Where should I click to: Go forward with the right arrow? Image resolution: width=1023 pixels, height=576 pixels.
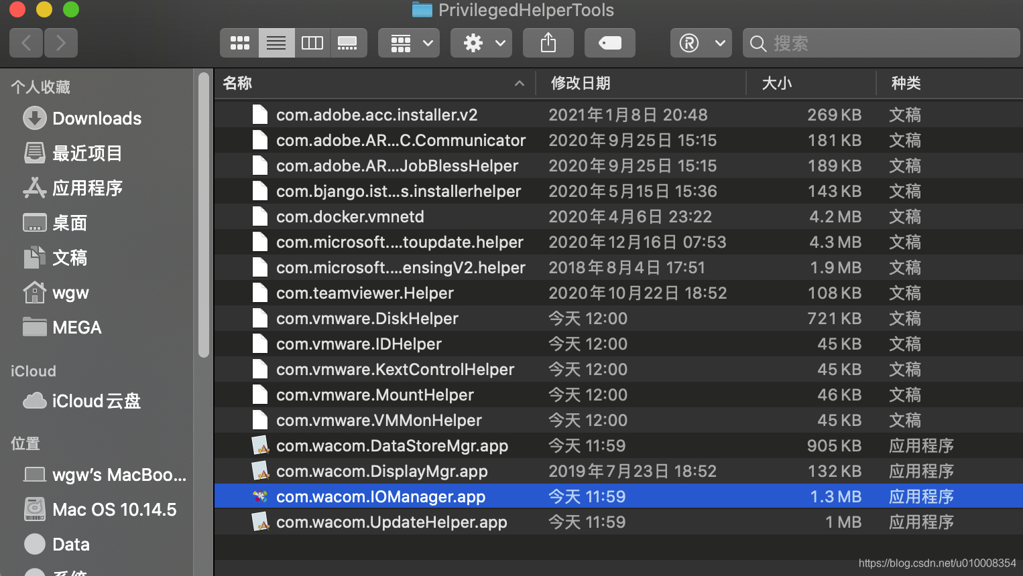tap(61, 44)
